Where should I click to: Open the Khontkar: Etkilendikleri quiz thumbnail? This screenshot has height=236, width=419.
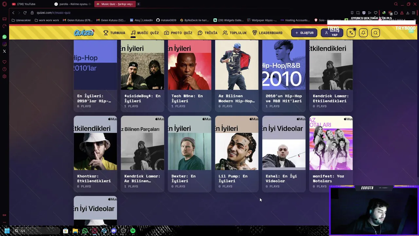click(x=95, y=143)
